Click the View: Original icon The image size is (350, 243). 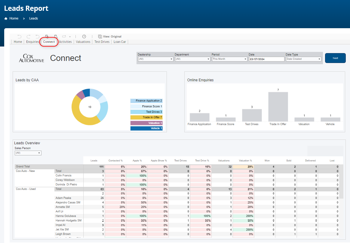(100, 37)
